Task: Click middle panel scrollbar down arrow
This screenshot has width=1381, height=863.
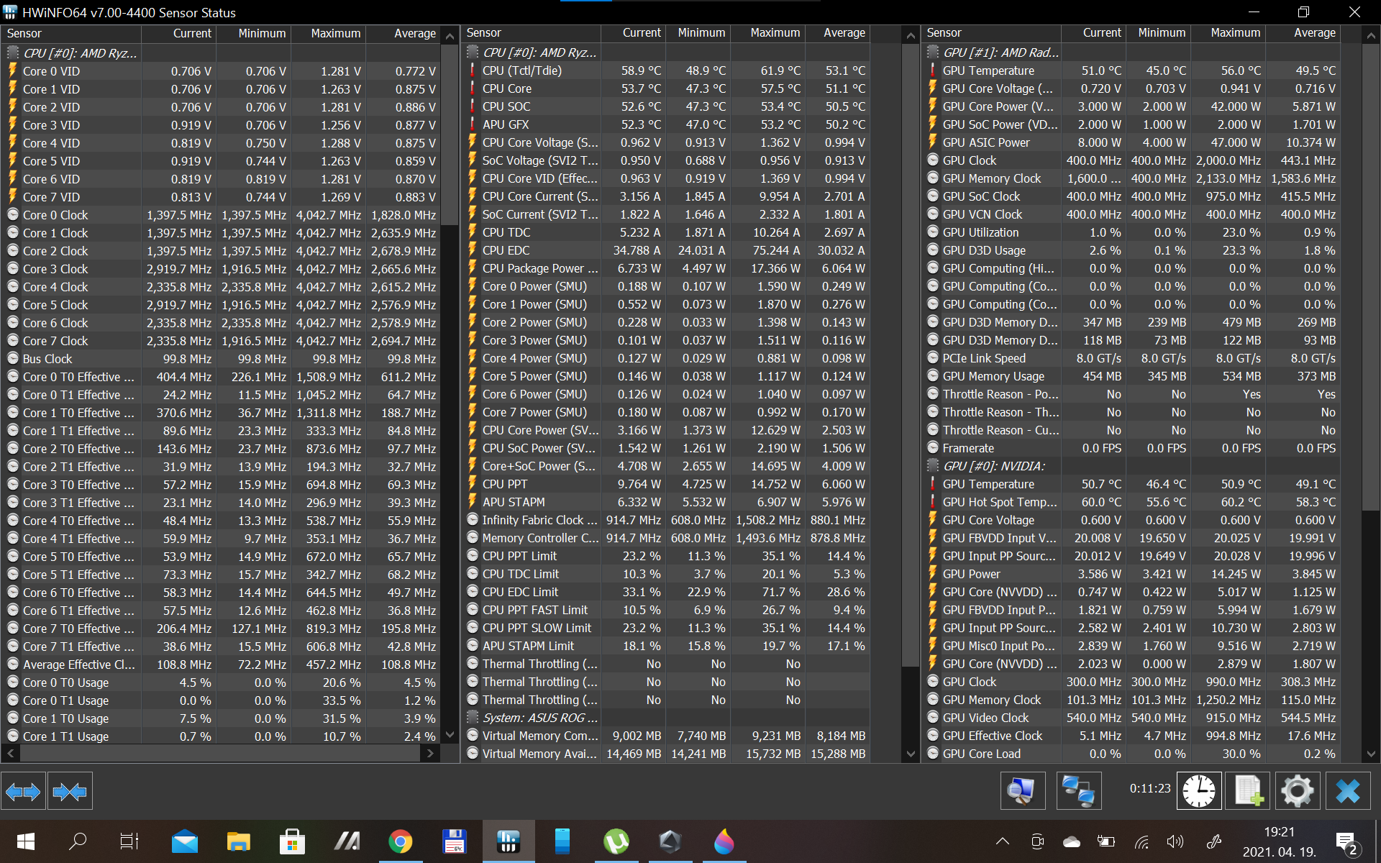Action: [x=911, y=754]
